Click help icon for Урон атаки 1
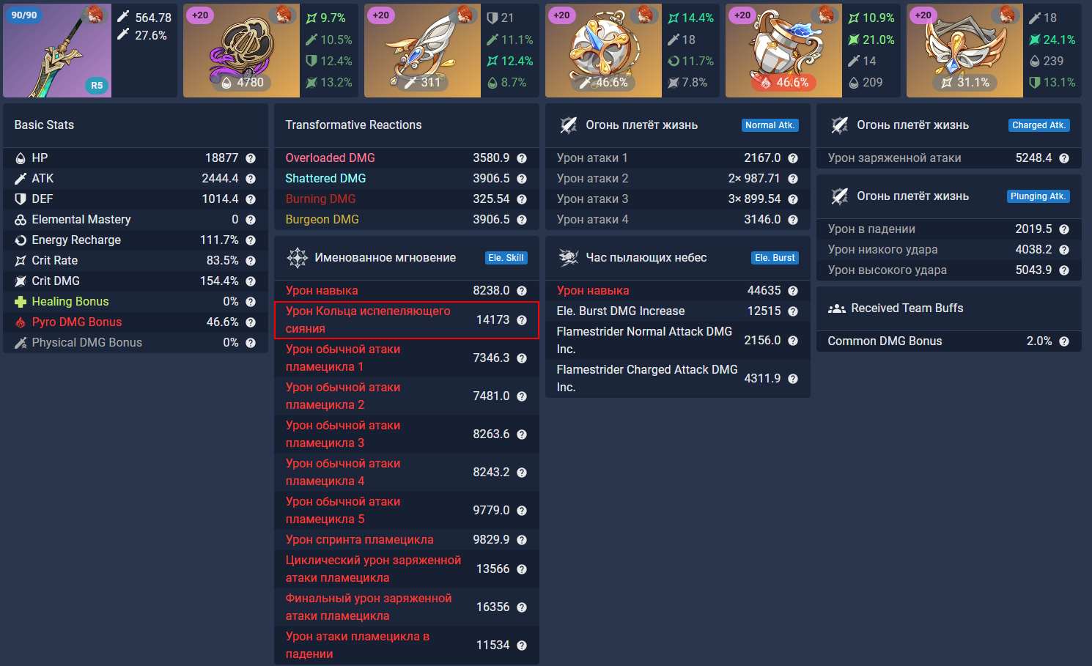This screenshot has height=666, width=1092. 793,158
